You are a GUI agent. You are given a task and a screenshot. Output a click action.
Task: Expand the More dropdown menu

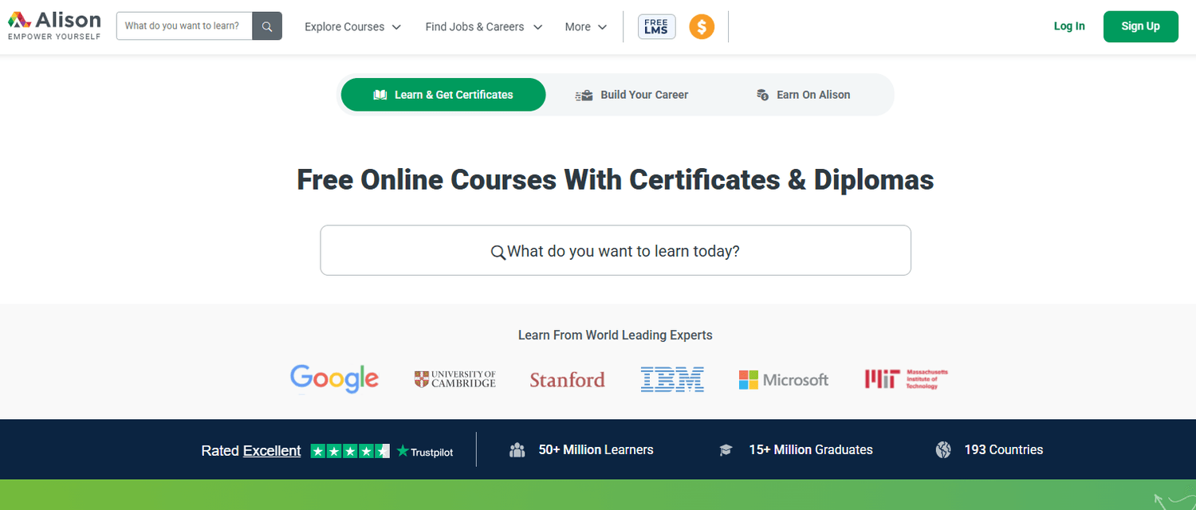point(585,26)
